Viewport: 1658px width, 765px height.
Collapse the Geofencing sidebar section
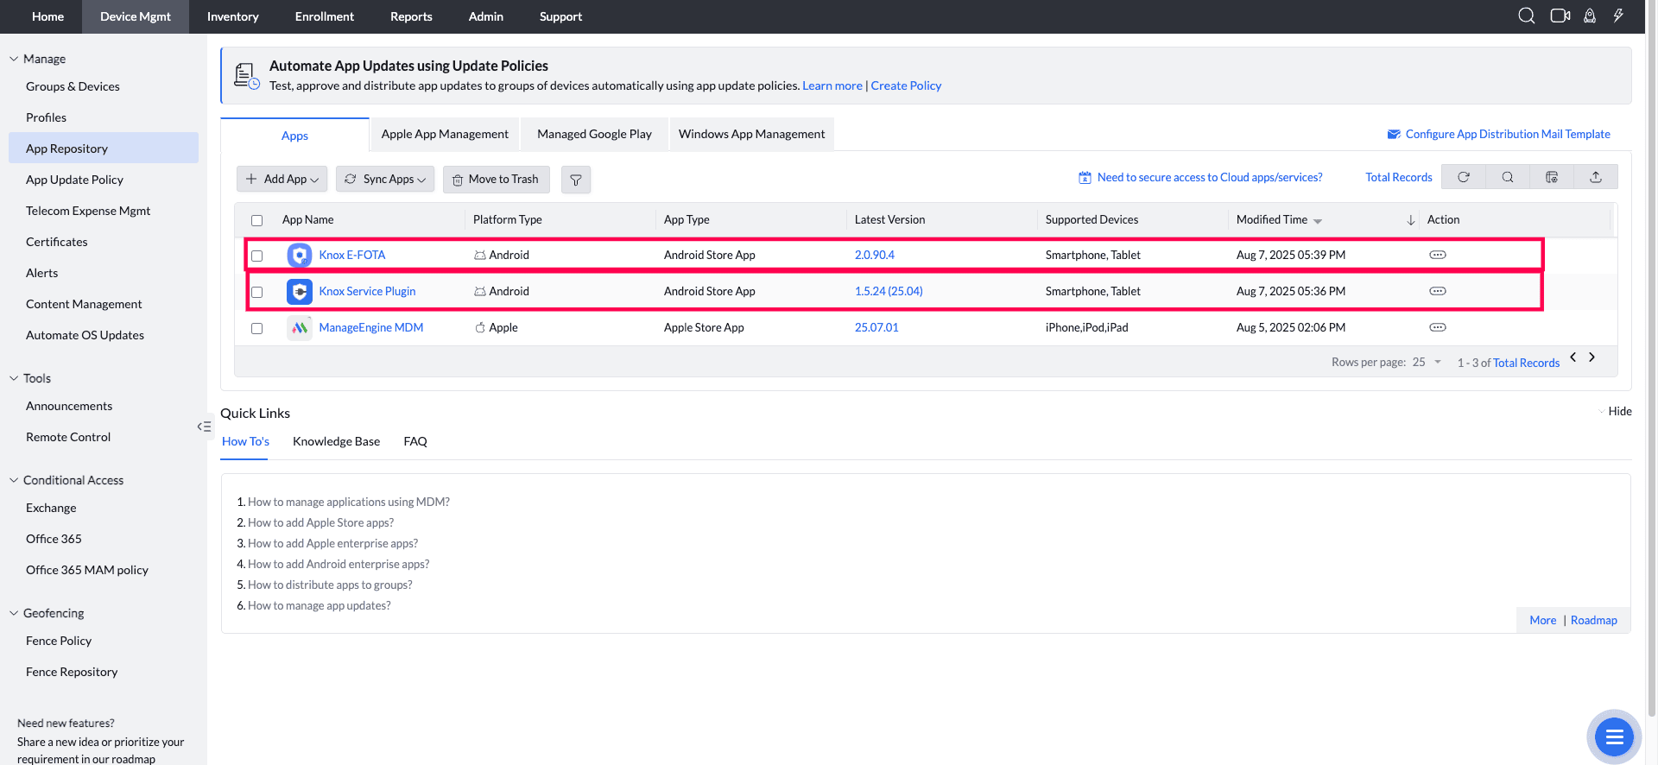[14, 613]
